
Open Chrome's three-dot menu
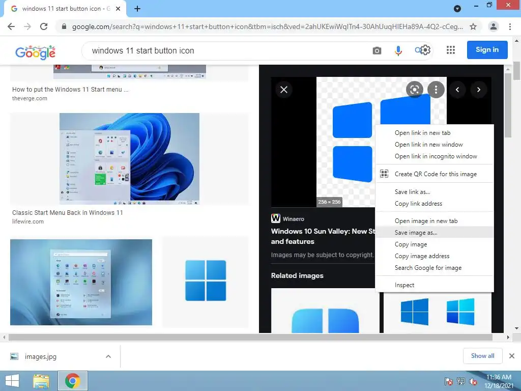click(x=510, y=26)
